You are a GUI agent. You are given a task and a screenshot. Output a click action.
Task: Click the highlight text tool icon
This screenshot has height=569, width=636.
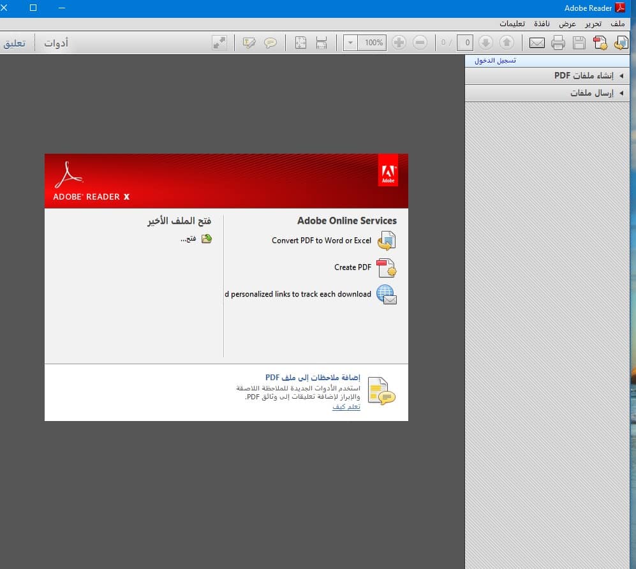[249, 43]
